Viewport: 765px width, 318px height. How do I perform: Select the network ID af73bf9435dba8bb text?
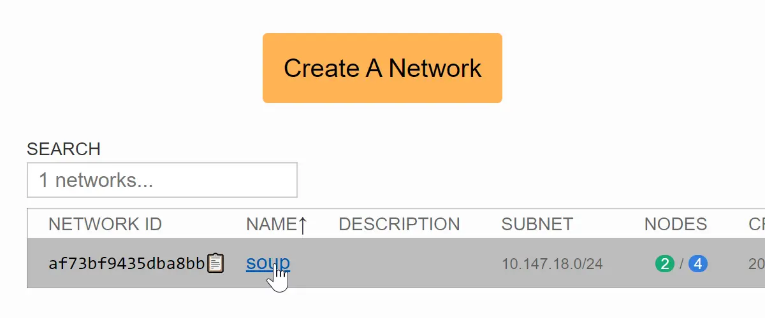126,263
